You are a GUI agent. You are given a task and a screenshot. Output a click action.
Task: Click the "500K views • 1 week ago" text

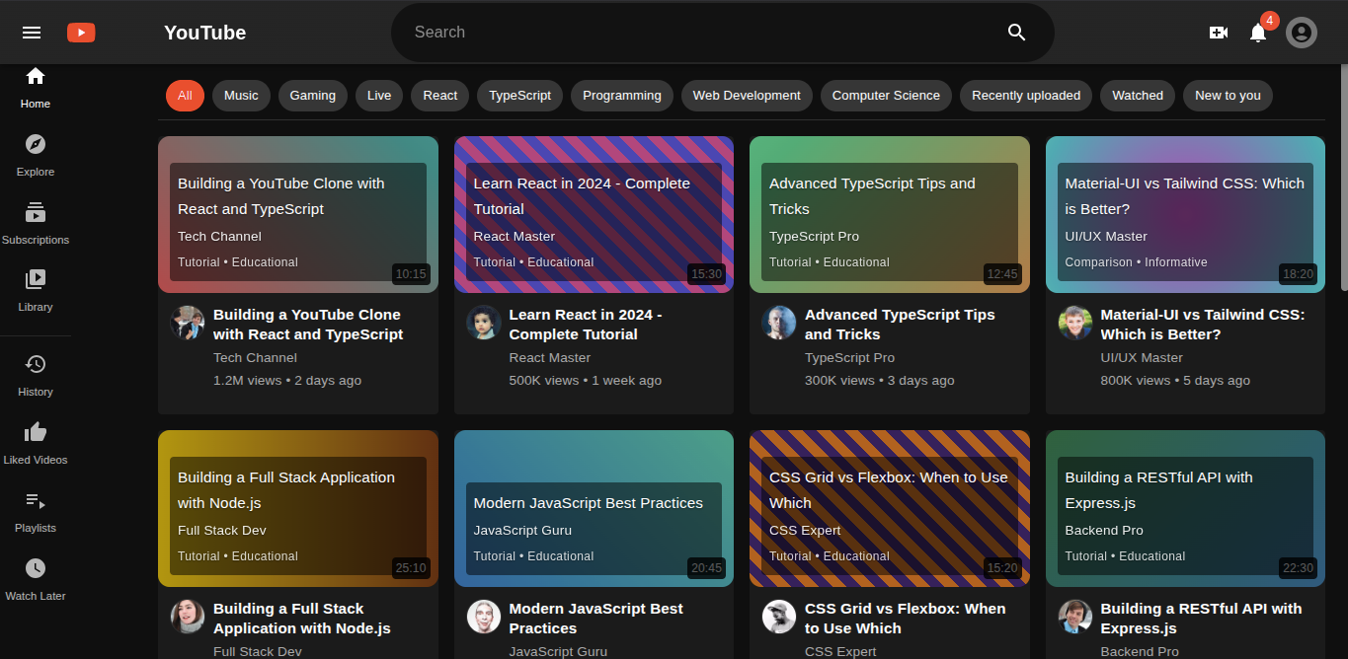(586, 380)
